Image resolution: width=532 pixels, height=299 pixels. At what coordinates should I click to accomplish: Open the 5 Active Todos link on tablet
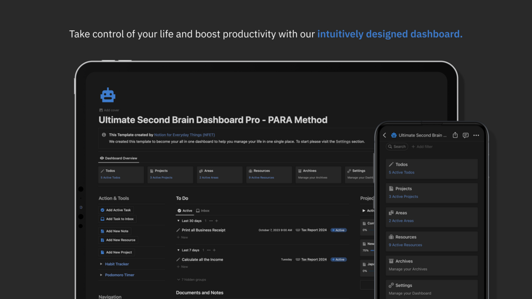[x=110, y=178]
